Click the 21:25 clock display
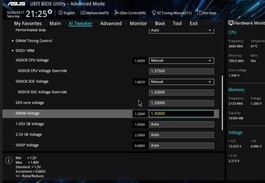The height and width of the screenshot is (183, 265). click(x=36, y=14)
